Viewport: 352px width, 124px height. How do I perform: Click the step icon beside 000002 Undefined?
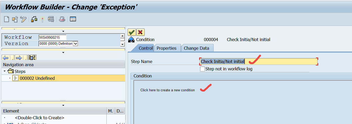15,78
